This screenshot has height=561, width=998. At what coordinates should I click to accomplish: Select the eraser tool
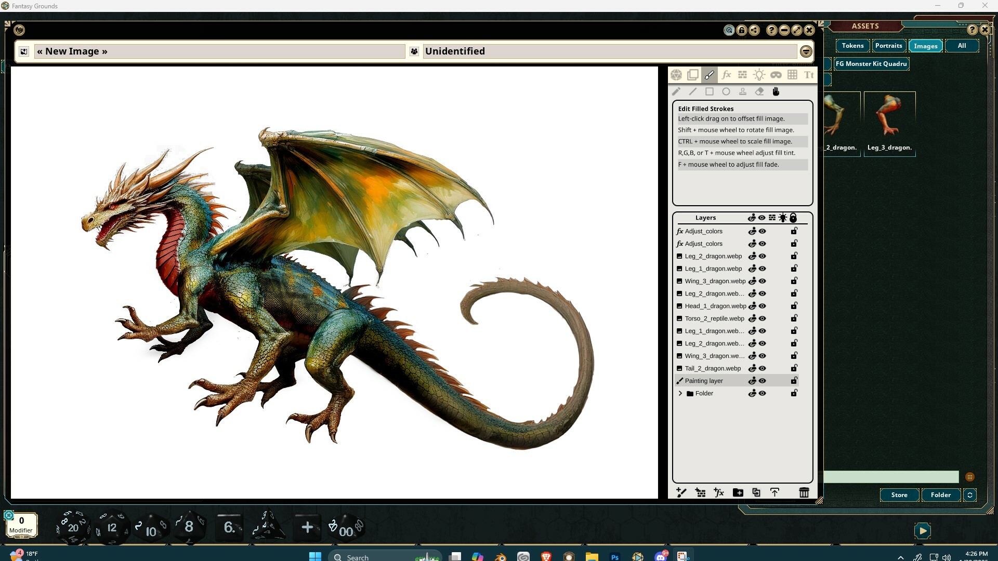[x=759, y=91]
